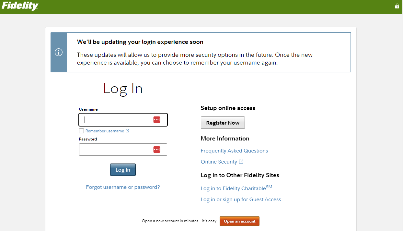Viewport: 403px width, 231px height.
Task: Click the info icon in the notice banner
Action: [x=58, y=52]
